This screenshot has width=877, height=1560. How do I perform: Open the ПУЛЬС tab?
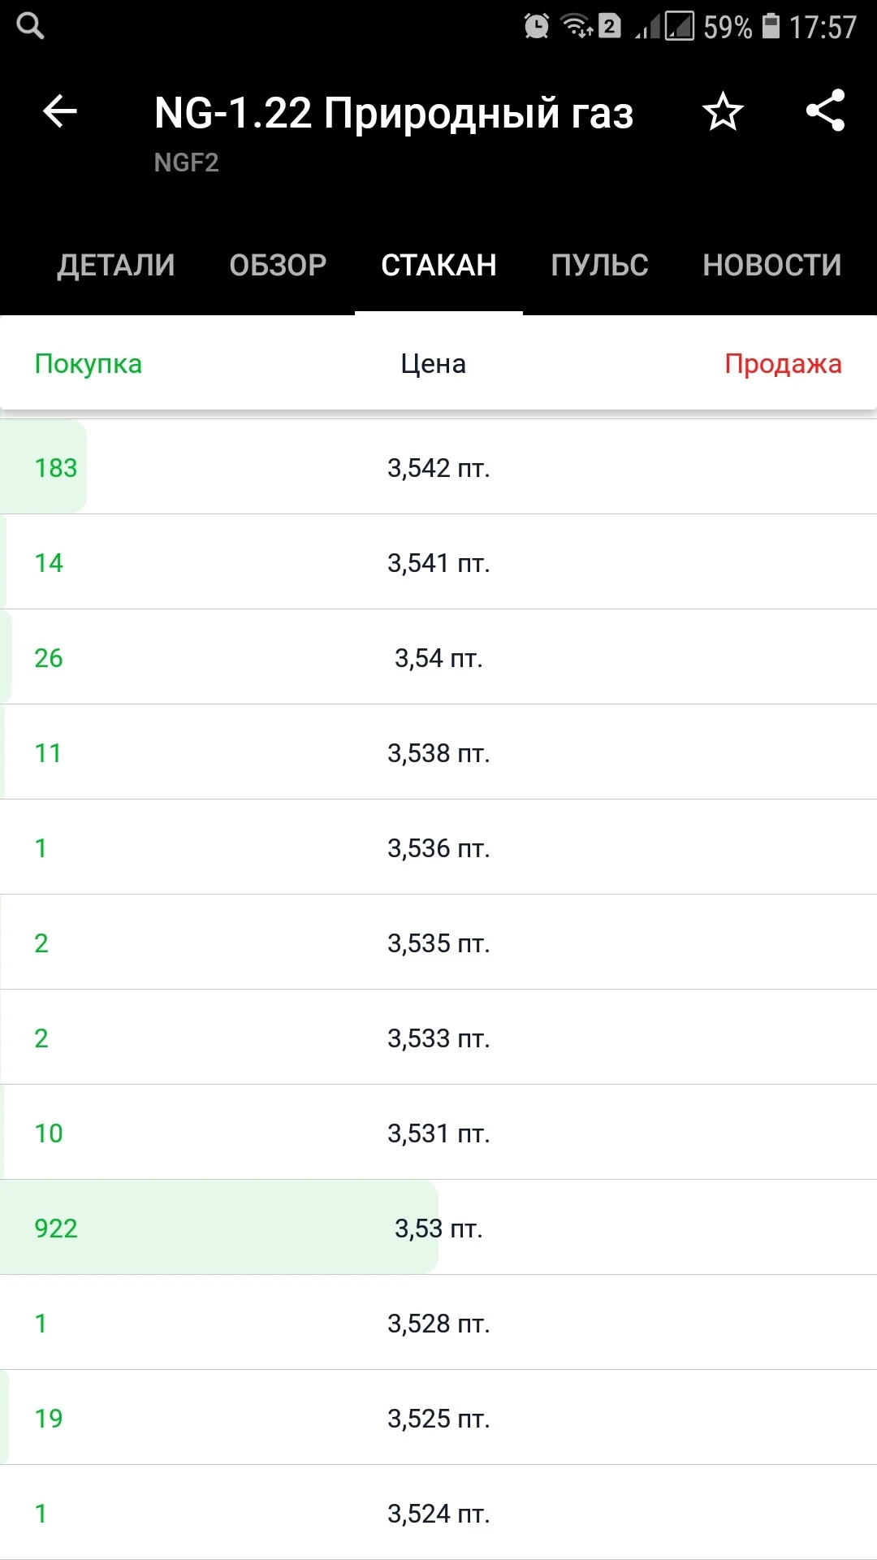click(599, 265)
